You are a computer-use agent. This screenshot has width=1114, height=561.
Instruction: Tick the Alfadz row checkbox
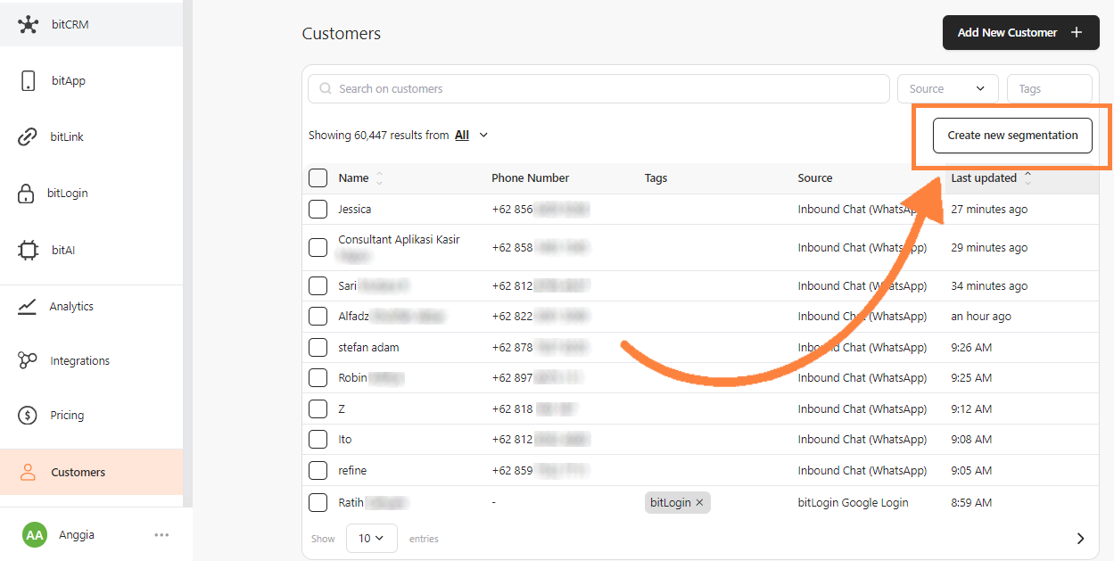[318, 316]
